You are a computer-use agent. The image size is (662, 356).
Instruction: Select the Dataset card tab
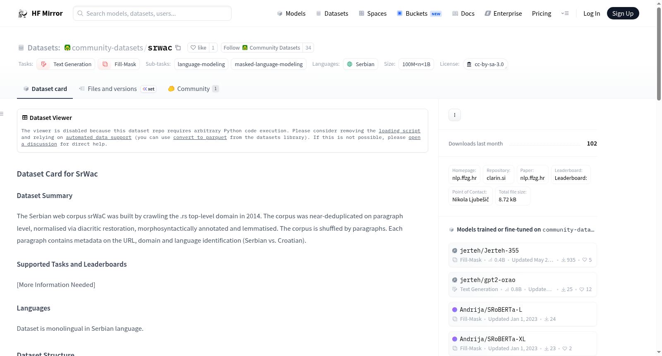pyautogui.click(x=45, y=89)
